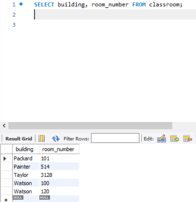Click the statement marker dot on line 1

click(21, 4)
